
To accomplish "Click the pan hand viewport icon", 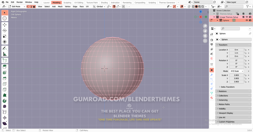I will [205, 31].
